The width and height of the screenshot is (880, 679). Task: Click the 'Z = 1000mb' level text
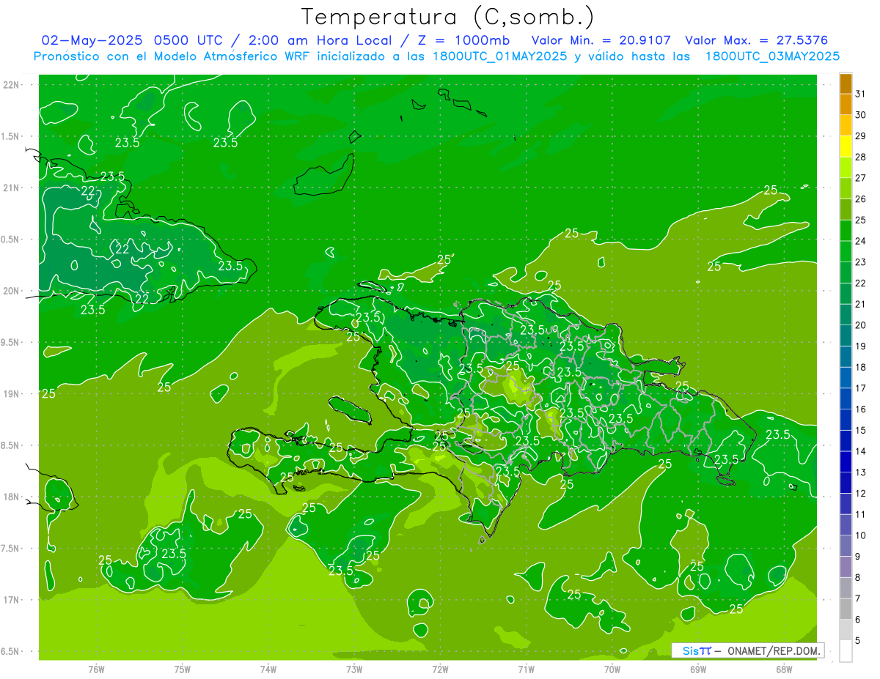pyautogui.click(x=463, y=40)
